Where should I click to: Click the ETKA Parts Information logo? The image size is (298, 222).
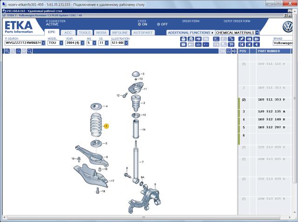click(19, 27)
